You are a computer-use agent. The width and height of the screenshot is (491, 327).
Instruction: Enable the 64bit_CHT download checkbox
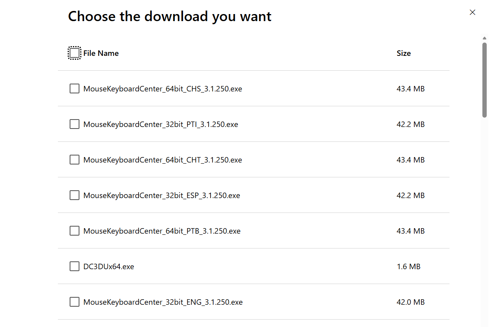[x=74, y=160]
